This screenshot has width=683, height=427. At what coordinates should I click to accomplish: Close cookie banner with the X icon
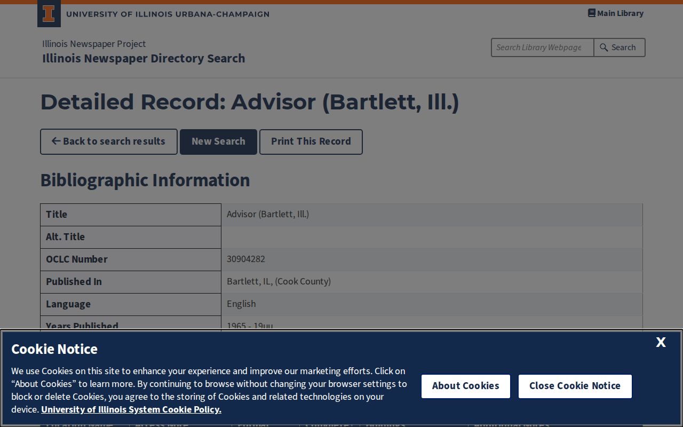pos(661,342)
